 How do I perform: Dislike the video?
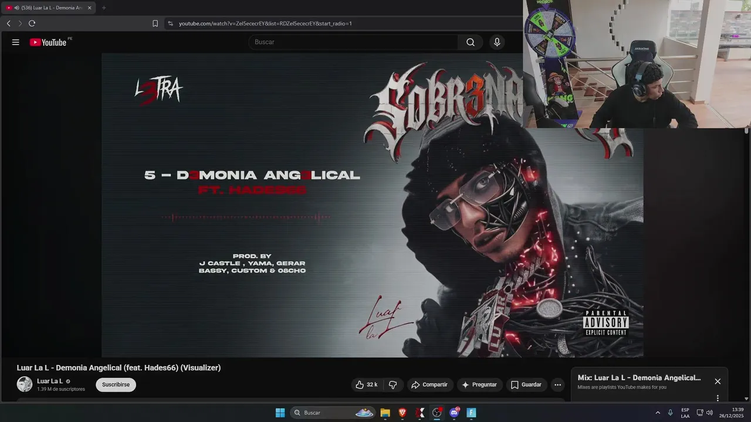[x=393, y=384]
